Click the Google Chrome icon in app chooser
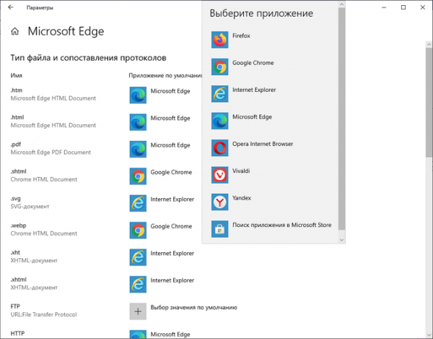The width and height of the screenshot is (433, 339). click(220, 66)
